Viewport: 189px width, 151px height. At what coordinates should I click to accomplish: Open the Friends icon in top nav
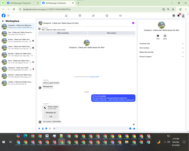(x=93, y=15)
